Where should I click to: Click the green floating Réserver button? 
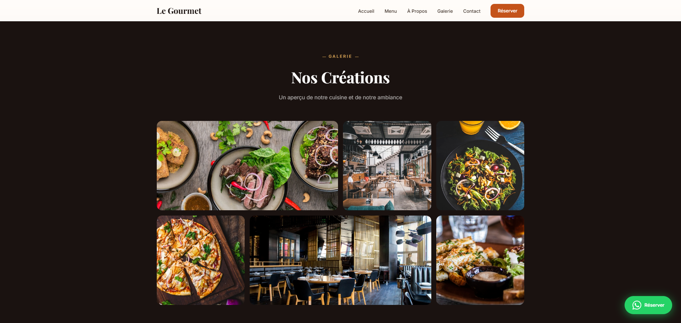(648, 305)
